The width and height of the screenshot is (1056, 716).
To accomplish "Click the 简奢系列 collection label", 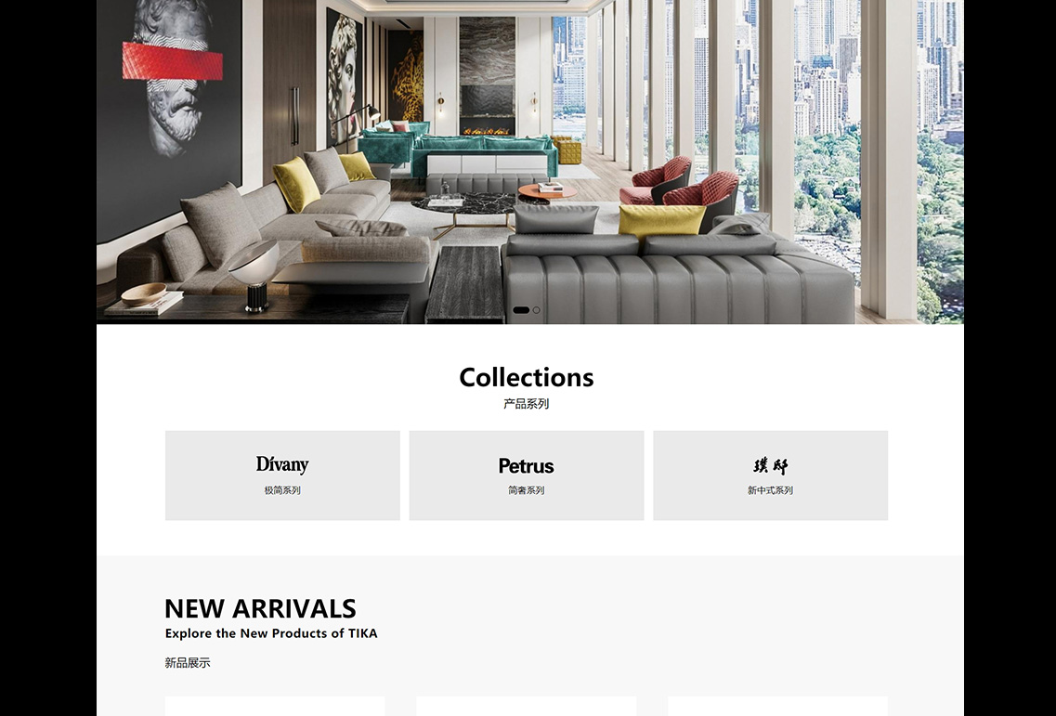I will (526, 490).
